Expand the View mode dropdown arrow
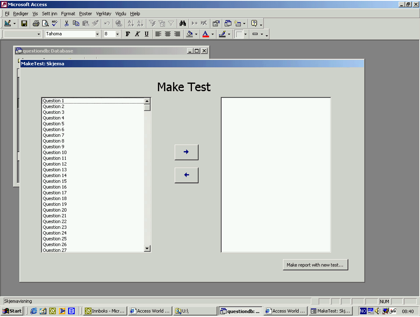 click(x=15, y=23)
